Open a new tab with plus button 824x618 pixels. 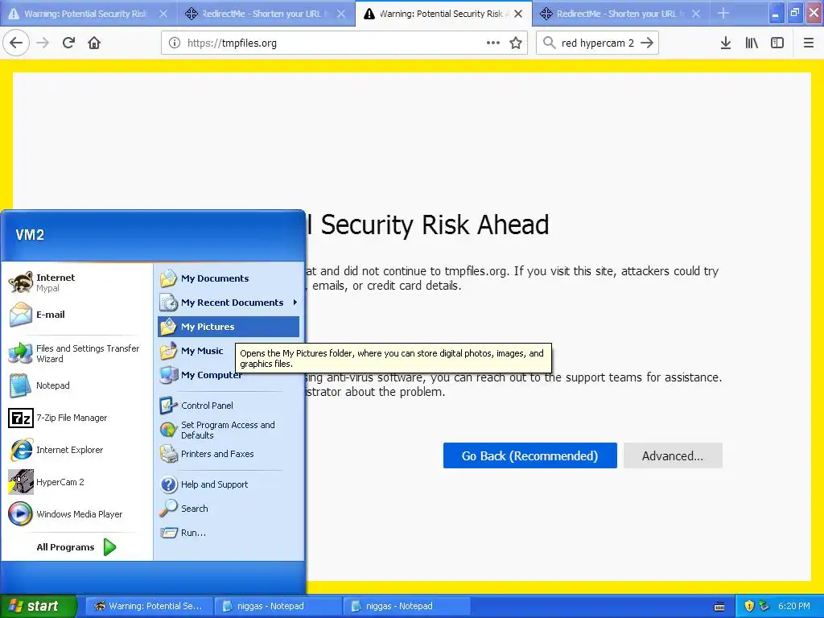(x=723, y=13)
